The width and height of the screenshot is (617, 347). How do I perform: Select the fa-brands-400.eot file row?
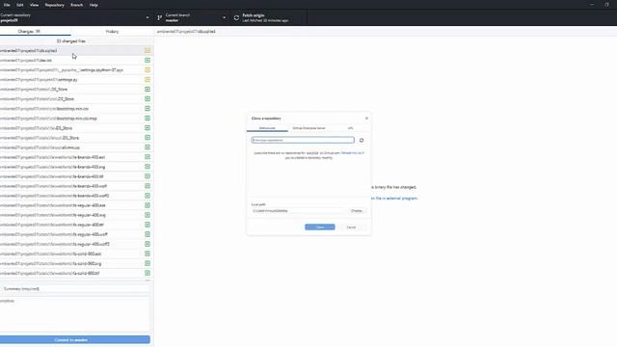76,156
